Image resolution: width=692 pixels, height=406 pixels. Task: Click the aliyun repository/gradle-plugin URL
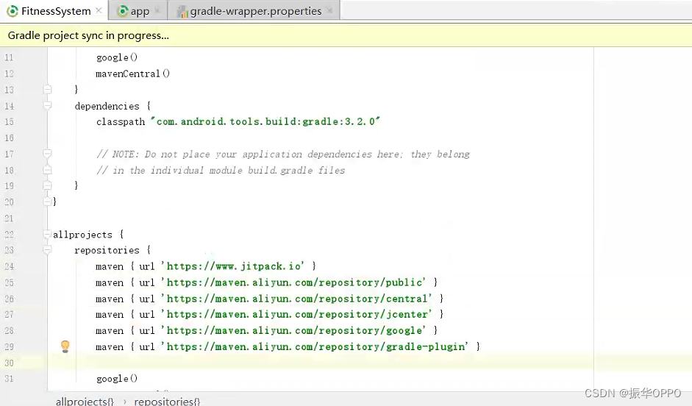(x=315, y=347)
